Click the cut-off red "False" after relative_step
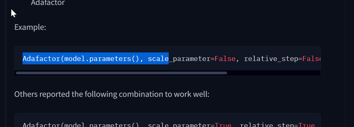The width and height of the screenshot is (354, 127). pos(312,59)
